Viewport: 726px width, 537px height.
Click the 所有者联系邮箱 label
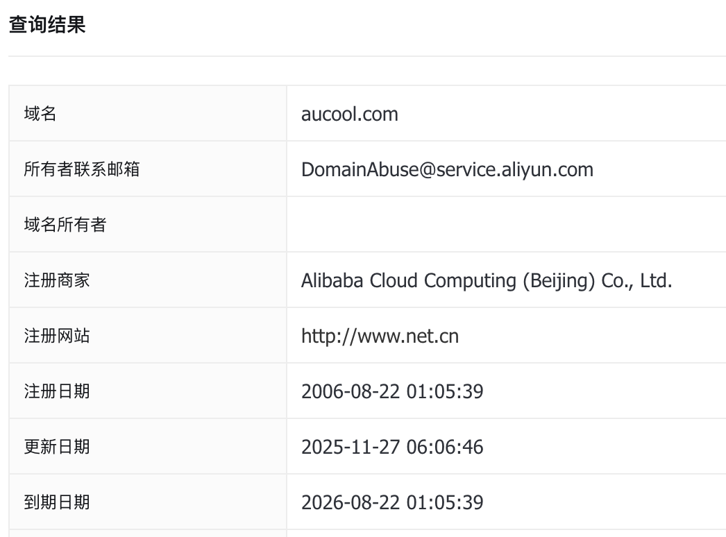(x=82, y=169)
